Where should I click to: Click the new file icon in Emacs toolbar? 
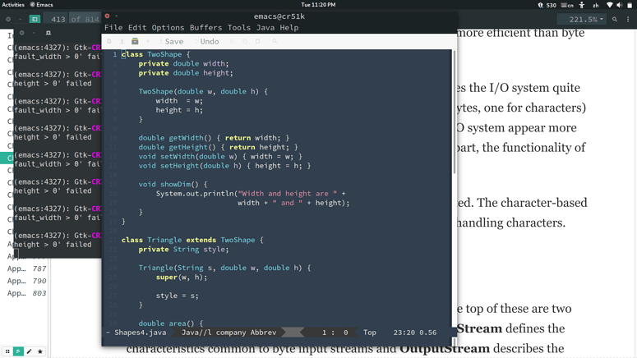click(109, 41)
